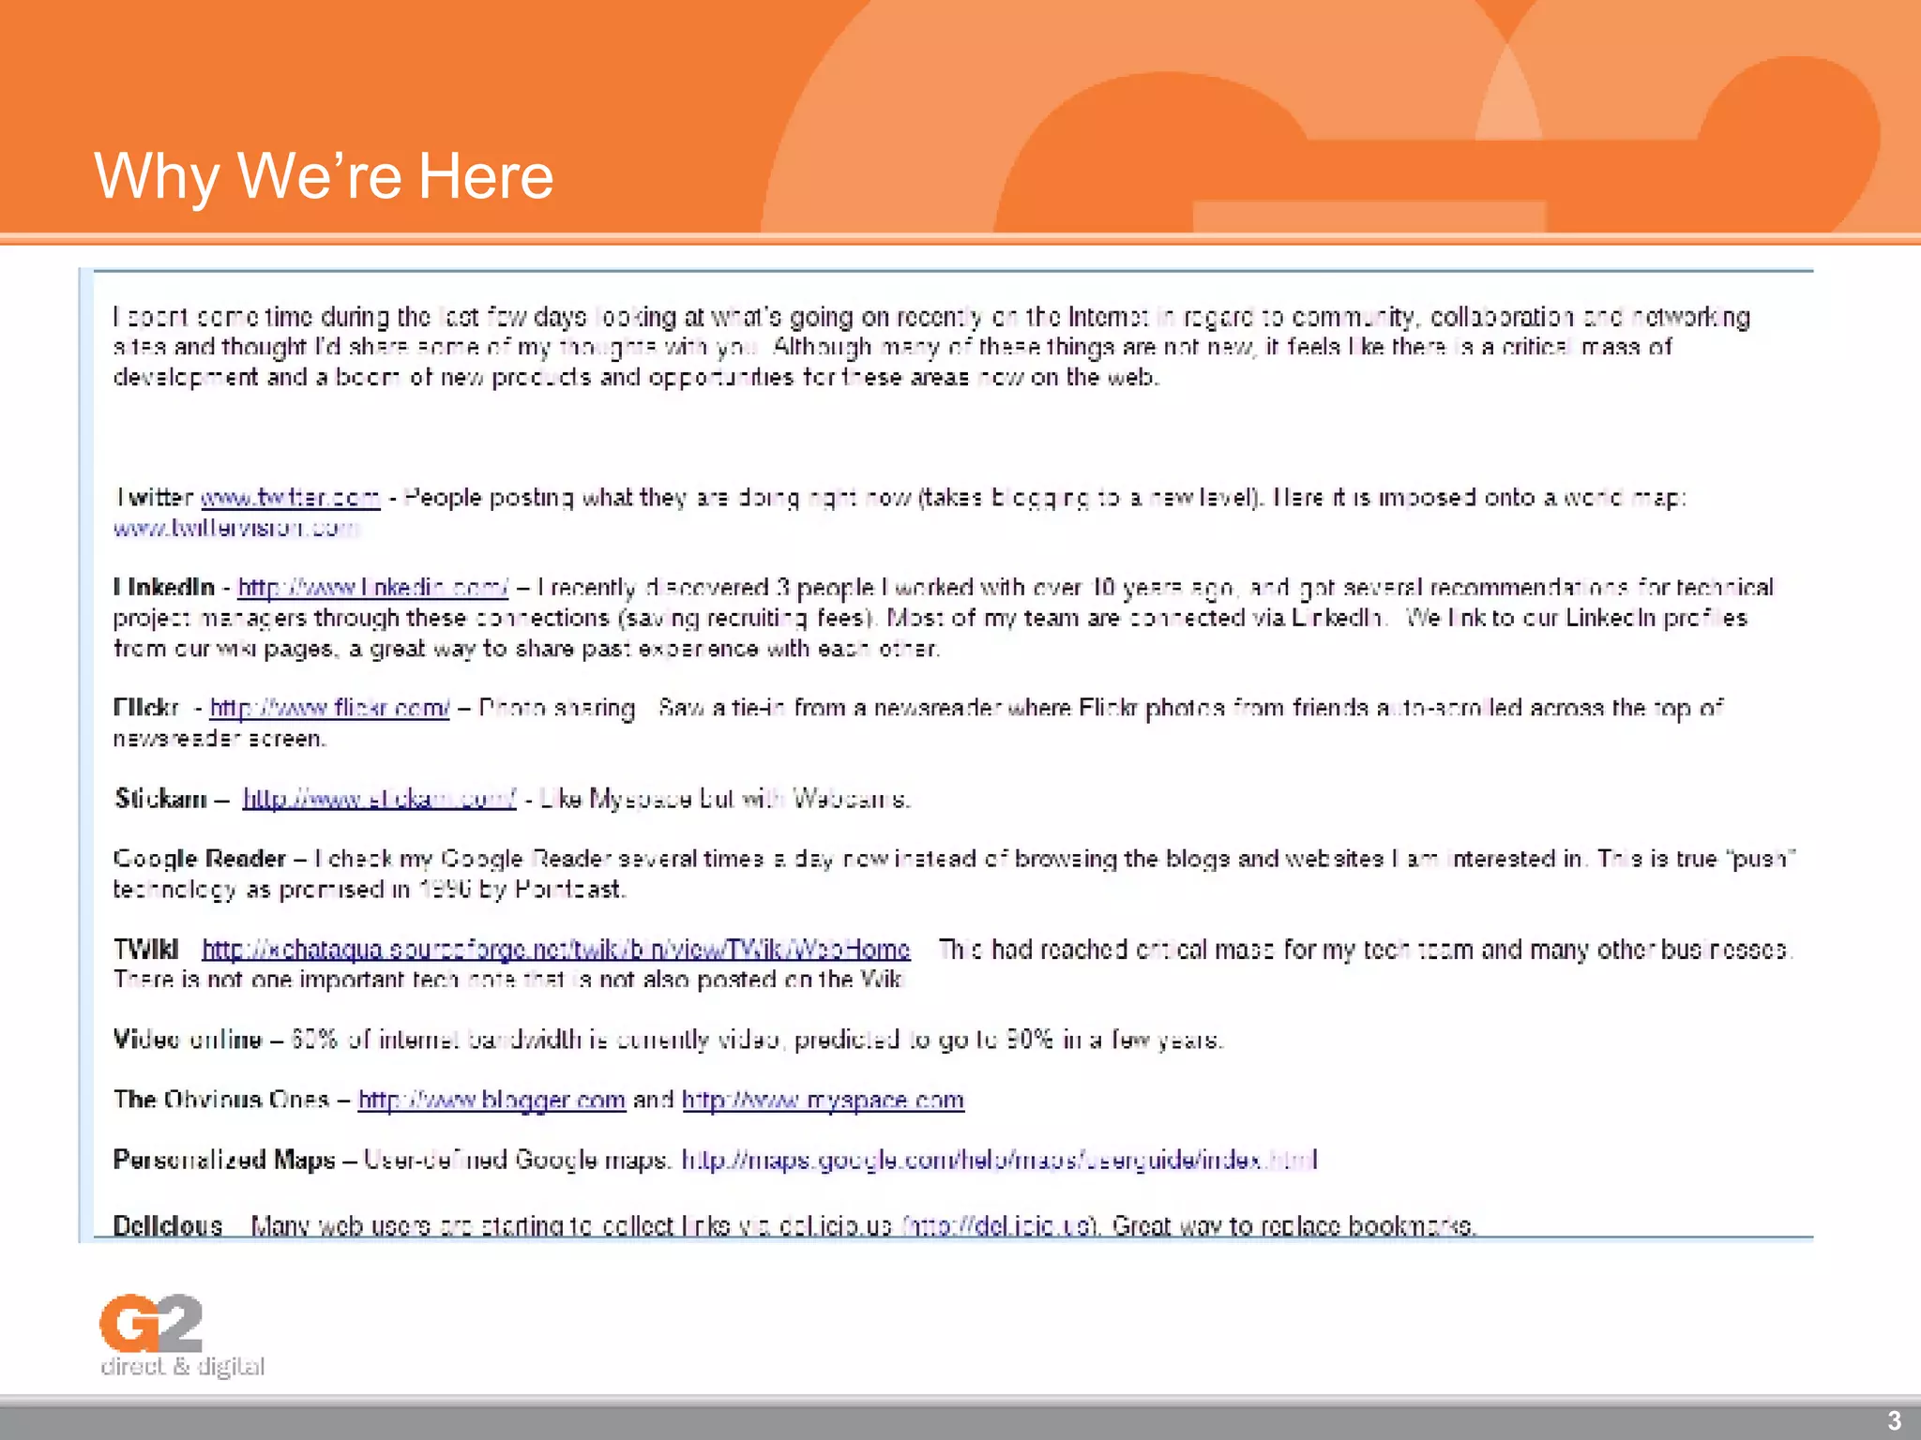Click the bold LinkedIn heading

click(164, 588)
